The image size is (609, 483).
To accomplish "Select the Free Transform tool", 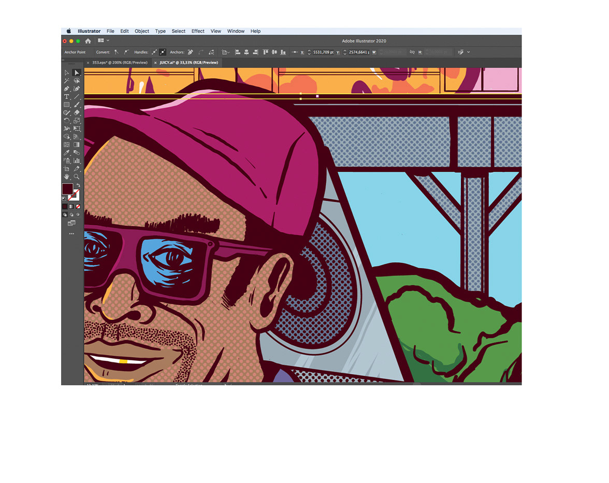I will click(77, 128).
